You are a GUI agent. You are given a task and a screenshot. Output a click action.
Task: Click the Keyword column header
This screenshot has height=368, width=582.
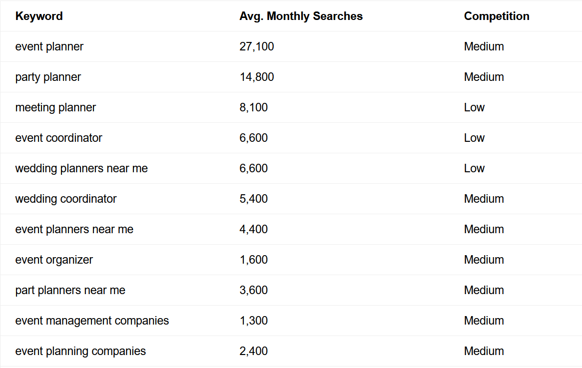click(39, 16)
